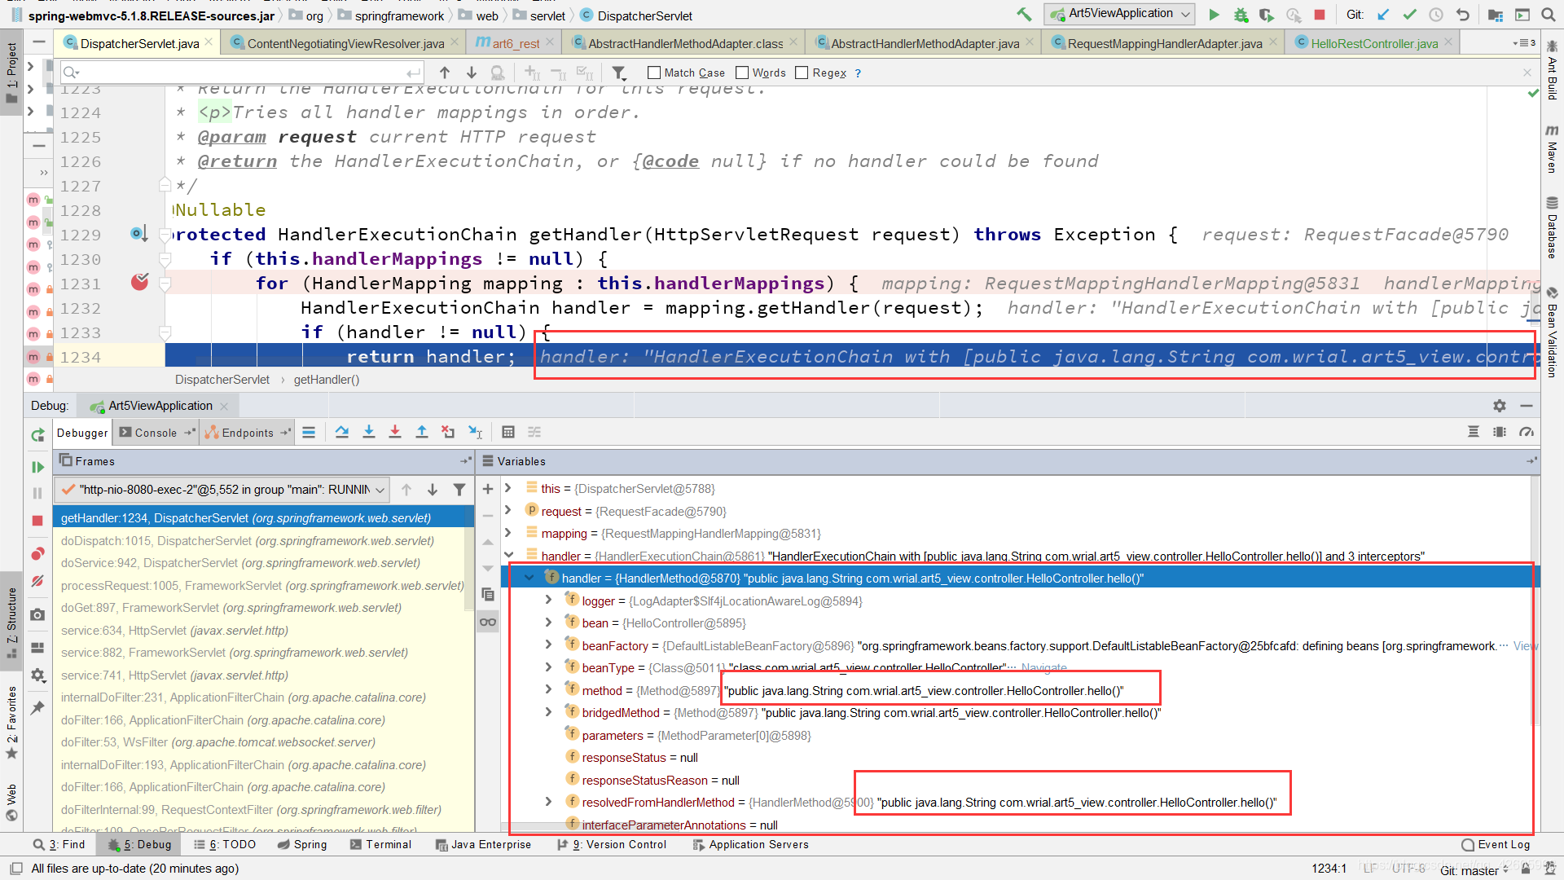This screenshot has height=880, width=1564.
Task: Open the art6_rest editor tab
Action: tap(516, 43)
